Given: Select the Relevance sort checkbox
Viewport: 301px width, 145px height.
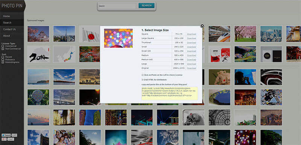Looking at the screenshot, I should pos(3,60).
